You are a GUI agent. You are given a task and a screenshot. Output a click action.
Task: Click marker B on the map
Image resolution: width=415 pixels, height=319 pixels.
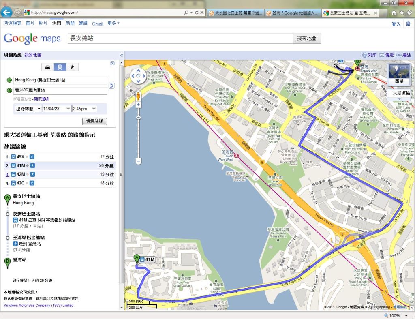click(357, 63)
